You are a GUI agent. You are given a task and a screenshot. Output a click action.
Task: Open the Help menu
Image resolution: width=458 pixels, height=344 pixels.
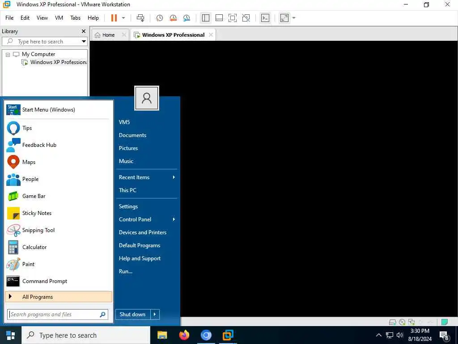coord(93,18)
